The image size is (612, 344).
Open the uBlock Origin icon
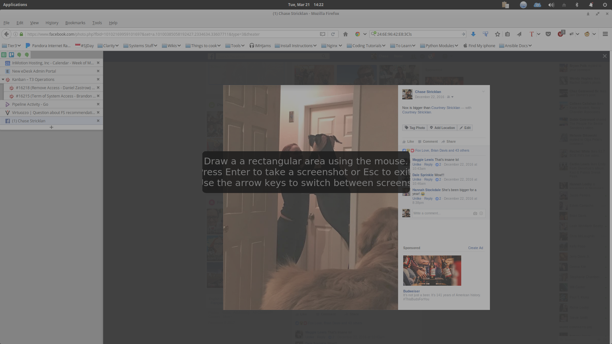[x=561, y=34]
